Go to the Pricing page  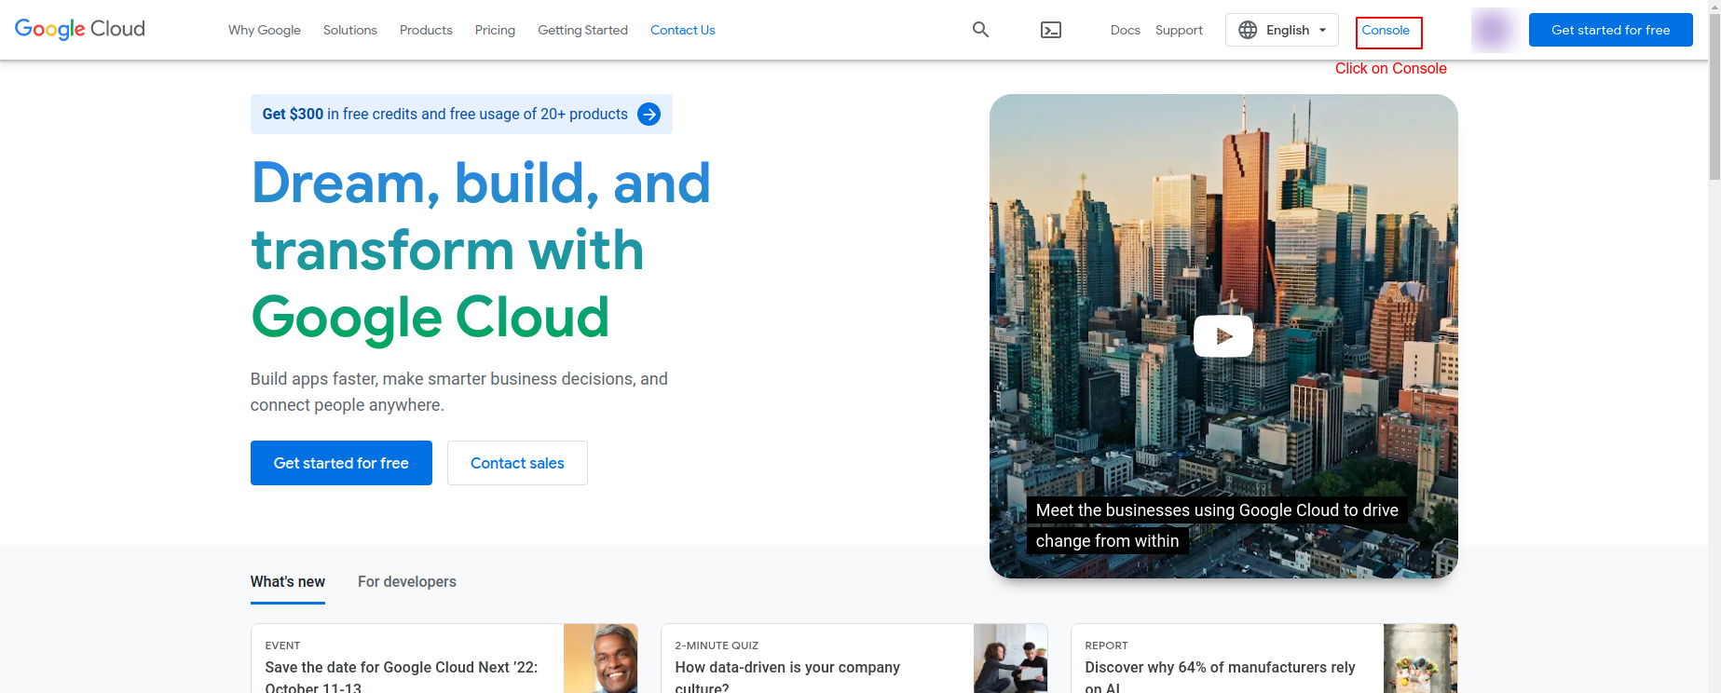click(495, 30)
